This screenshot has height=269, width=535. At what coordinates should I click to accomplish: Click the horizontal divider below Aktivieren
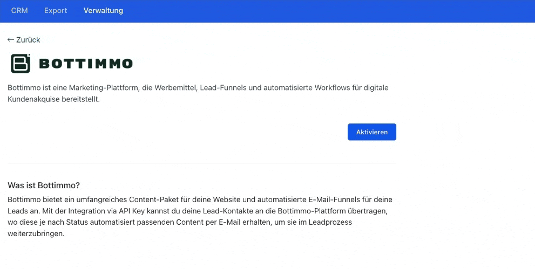[201, 163]
